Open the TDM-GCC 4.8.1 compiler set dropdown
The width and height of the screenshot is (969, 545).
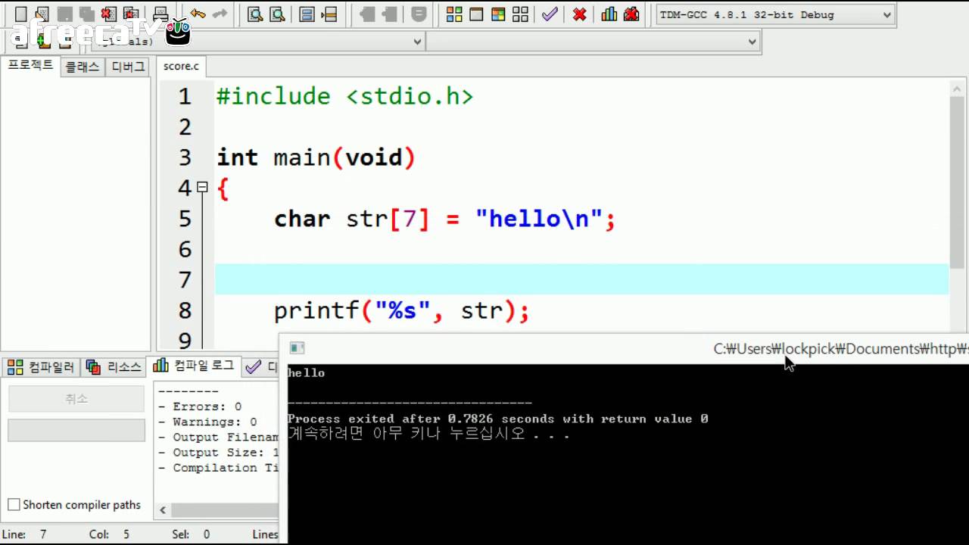click(775, 14)
